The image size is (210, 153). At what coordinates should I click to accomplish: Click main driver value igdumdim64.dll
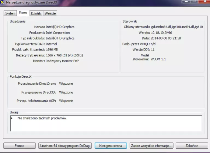(161, 27)
